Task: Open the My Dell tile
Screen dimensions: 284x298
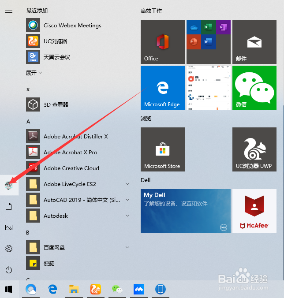Action: pyautogui.click(x=186, y=211)
